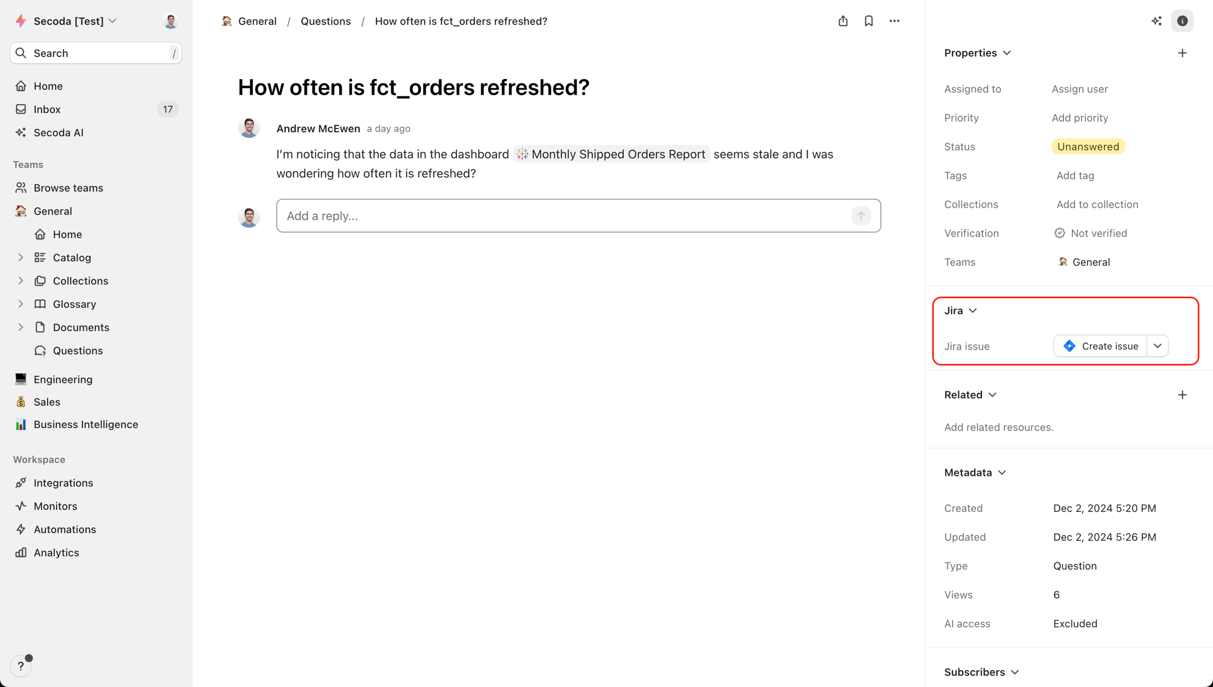Open Monthly Shipped Orders Report link
This screenshot has width=1213, height=687.
611,154
